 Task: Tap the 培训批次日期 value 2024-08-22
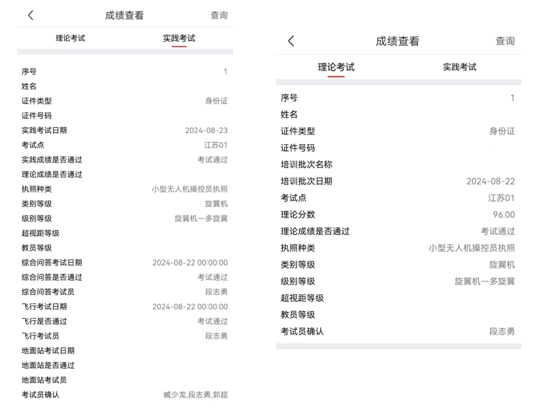click(x=490, y=181)
